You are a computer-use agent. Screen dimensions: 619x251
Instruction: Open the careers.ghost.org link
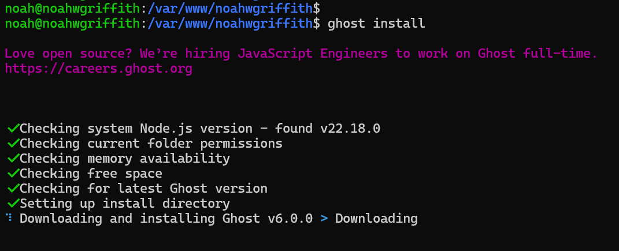(x=99, y=69)
